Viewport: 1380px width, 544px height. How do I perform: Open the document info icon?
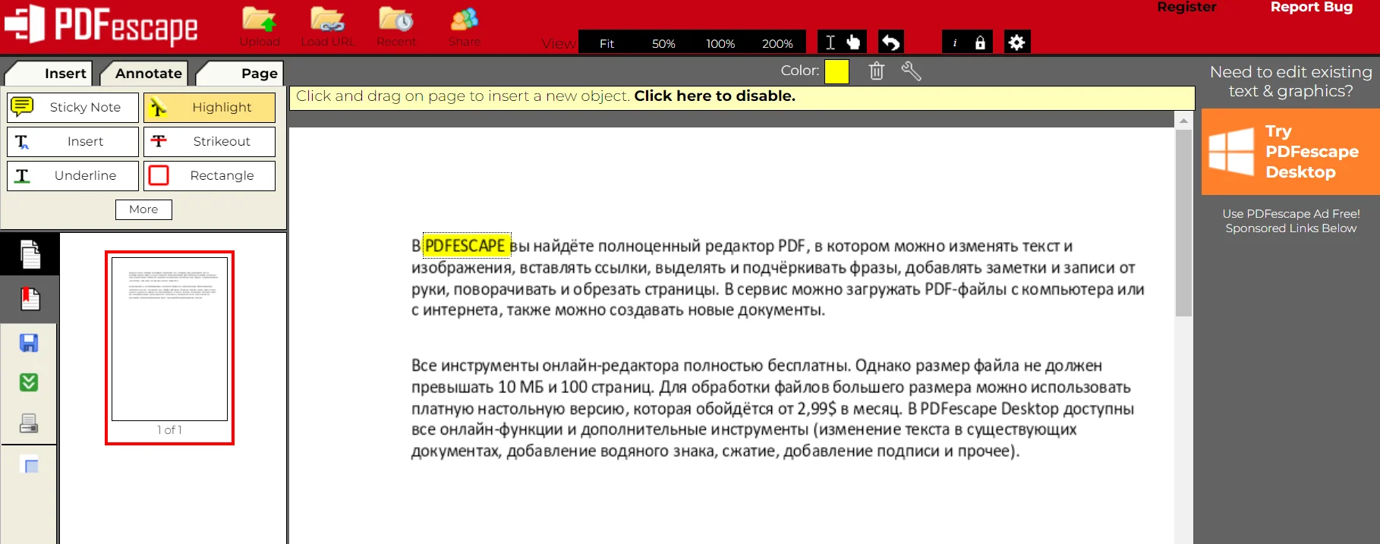coord(955,42)
